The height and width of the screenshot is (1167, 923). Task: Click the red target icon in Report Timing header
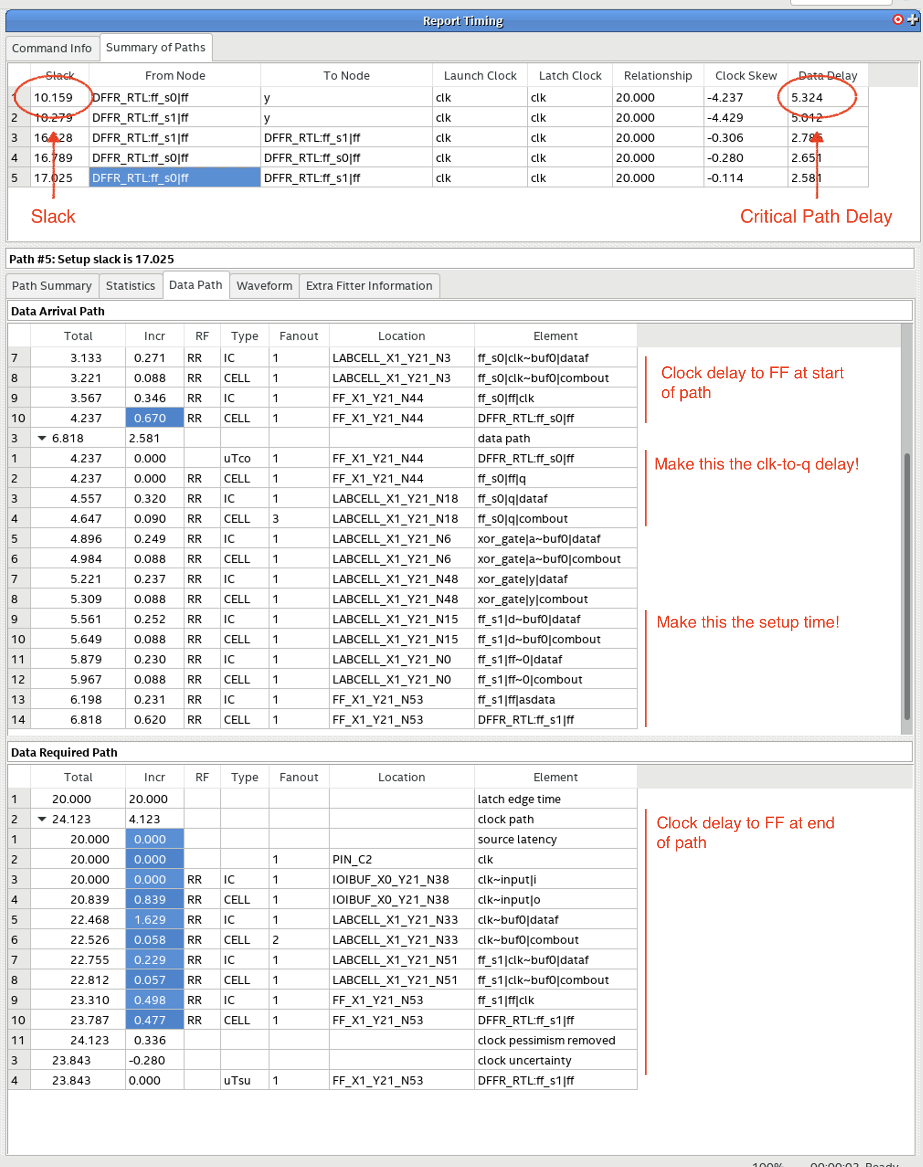click(x=897, y=20)
